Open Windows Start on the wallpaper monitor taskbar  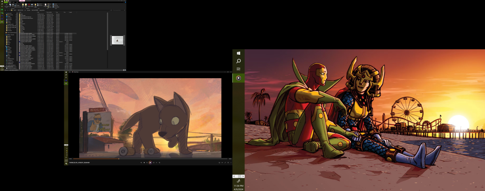click(x=238, y=53)
